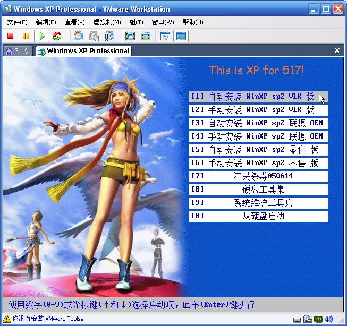
Task: Open the 查看(V) menu
Action: (x=74, y=22)
